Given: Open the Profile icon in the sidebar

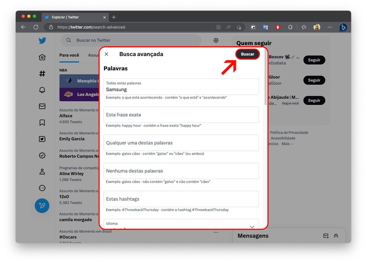Looking at the screenshot, I should (x=42, y=172).
